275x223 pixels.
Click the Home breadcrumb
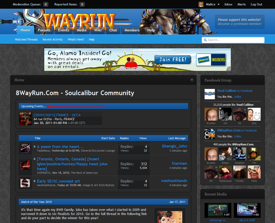click(x=19, y=80)
